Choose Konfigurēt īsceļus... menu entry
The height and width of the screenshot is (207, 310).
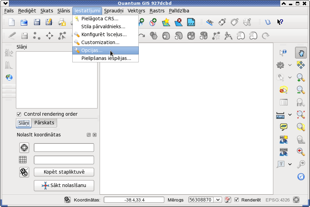pyautogui.click(x=106, y=34)
